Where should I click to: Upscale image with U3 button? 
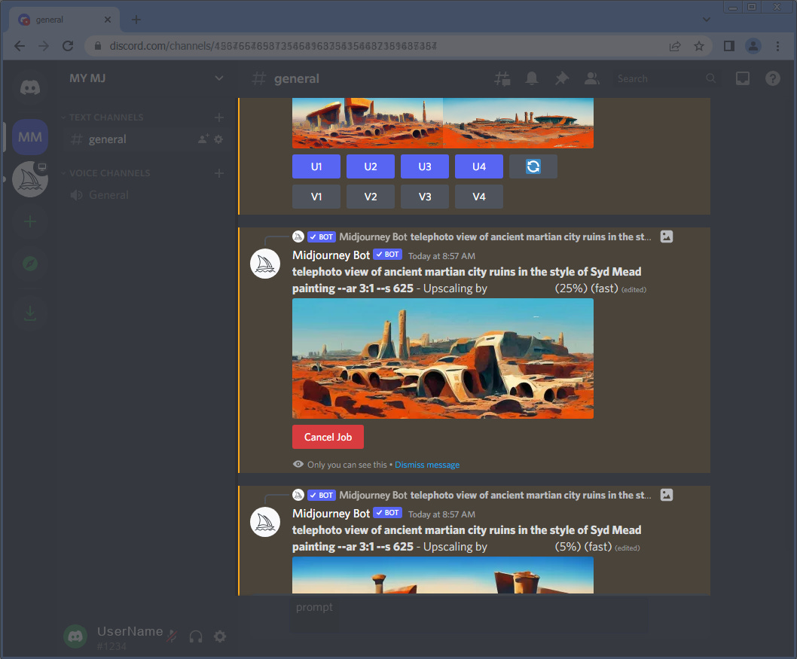tap(424, 166)
